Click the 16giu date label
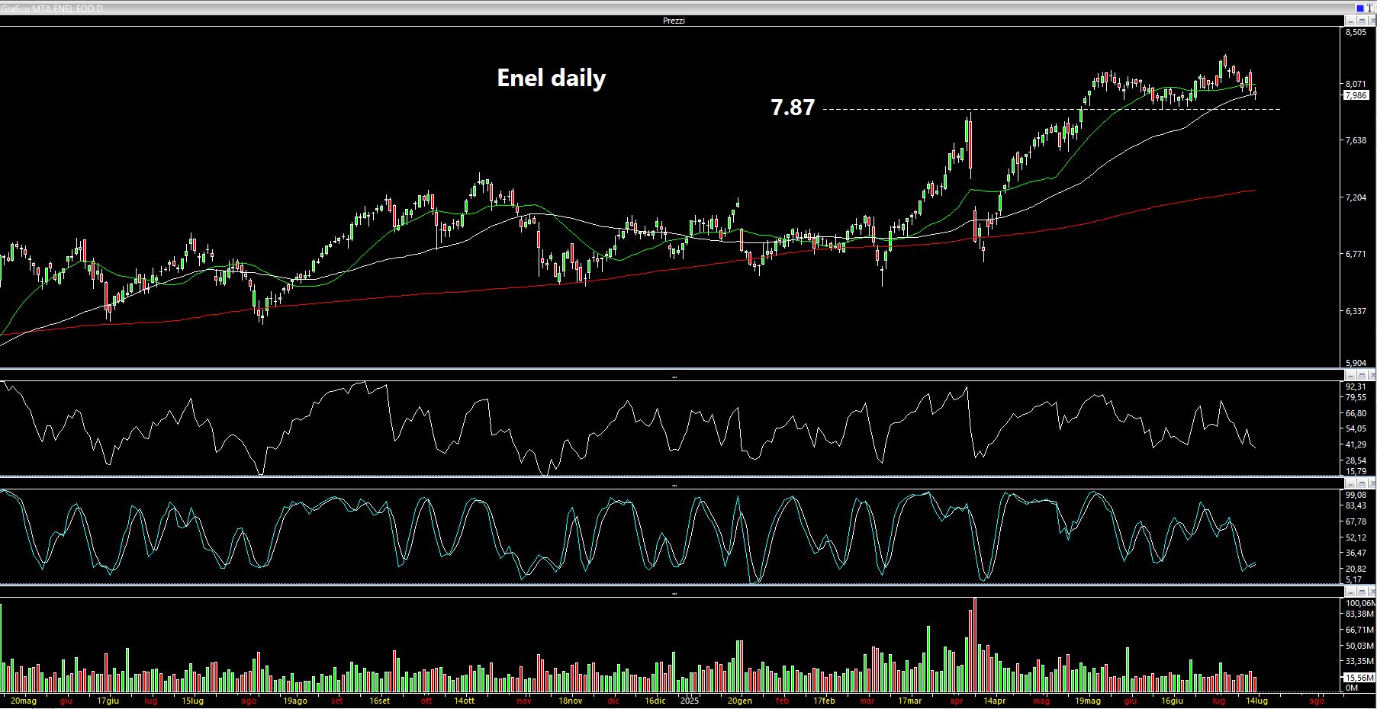Image resolution: width=1377 pixels, height=709 pixels. pyautogui.click(x=1173, y=701)
